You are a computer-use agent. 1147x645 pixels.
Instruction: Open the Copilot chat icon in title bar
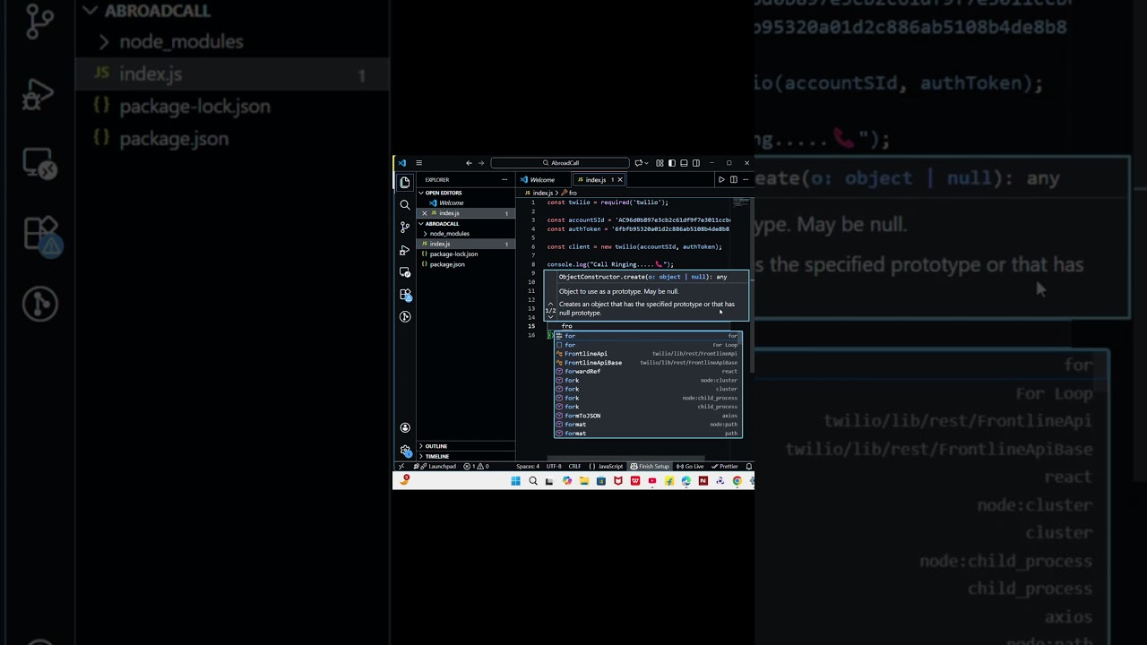click(x=638, y=163)
